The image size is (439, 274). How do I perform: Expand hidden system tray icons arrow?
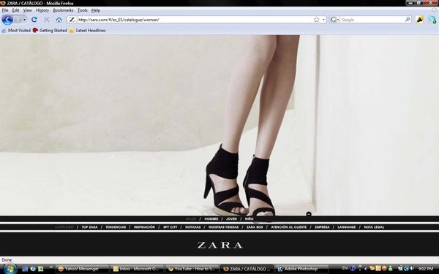(x=366, y=269)
